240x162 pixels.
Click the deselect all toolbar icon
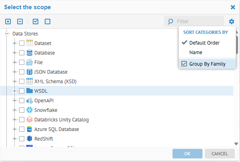(48, 21)
